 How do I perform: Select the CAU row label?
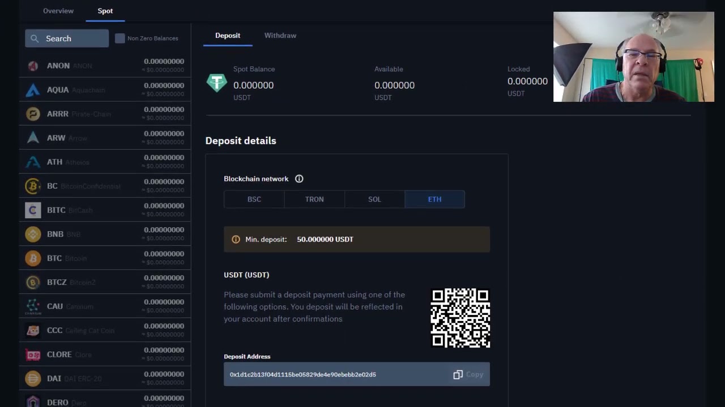point(55,306)
